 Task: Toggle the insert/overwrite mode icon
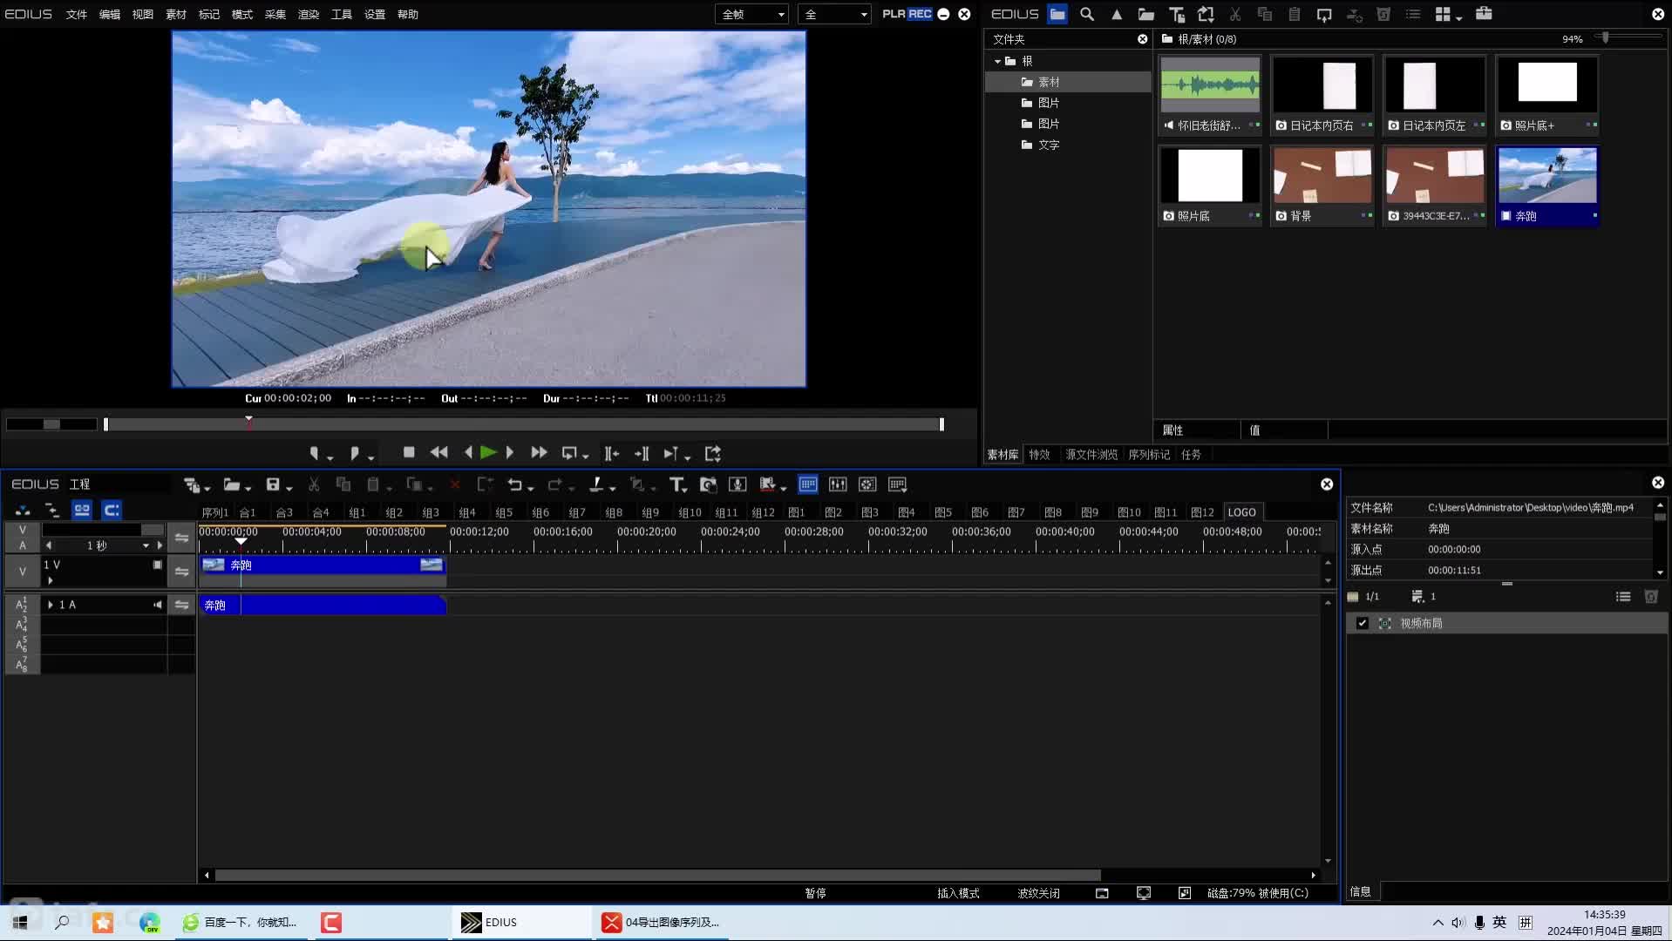pos(23,510)
